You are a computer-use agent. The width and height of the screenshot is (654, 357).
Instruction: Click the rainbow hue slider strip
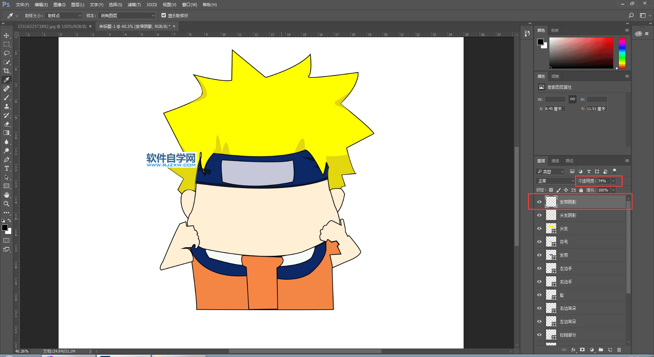pyautogui.click(x=622, y=53)
